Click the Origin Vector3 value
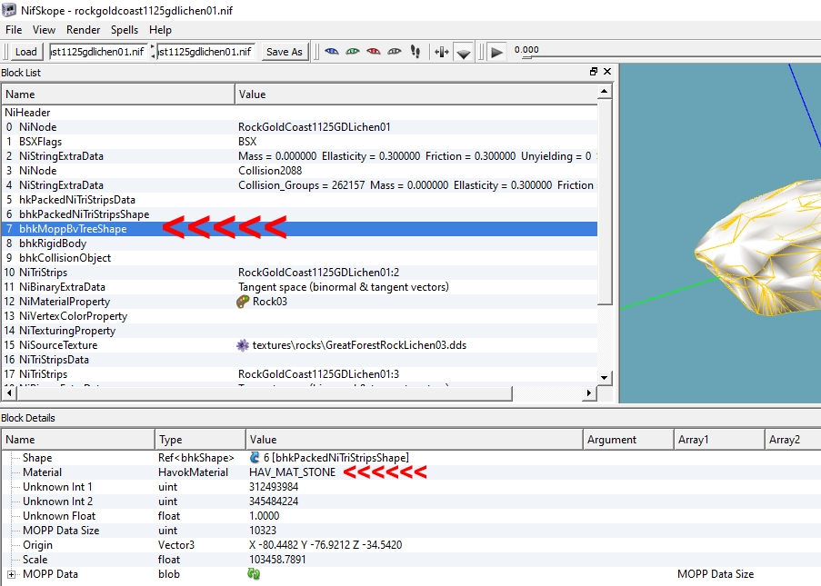This screenshot has height=586, width=821. 325,545
